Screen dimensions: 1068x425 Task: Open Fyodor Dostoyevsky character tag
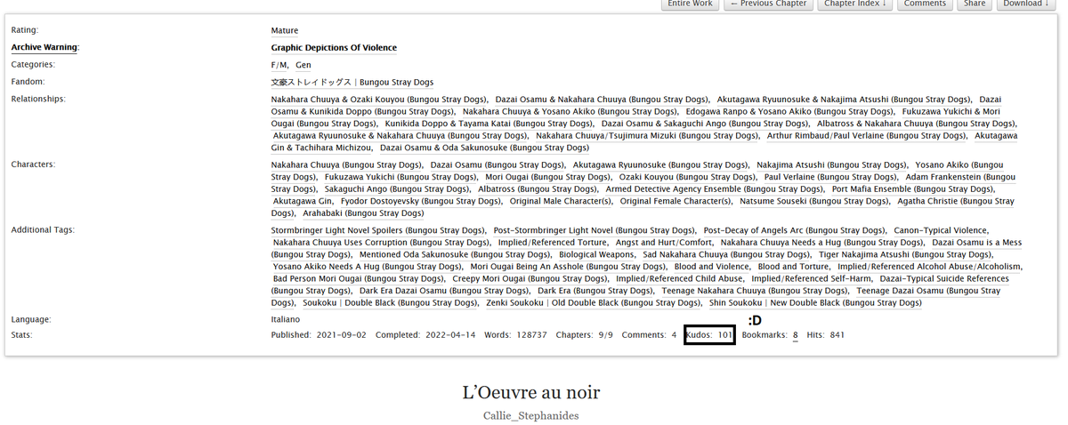tap(421, 202)
